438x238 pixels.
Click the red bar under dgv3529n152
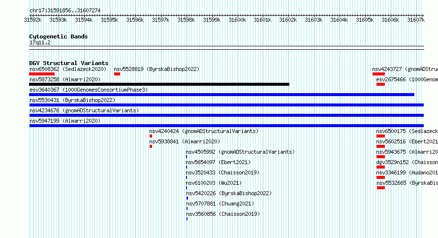coord(381,167)
